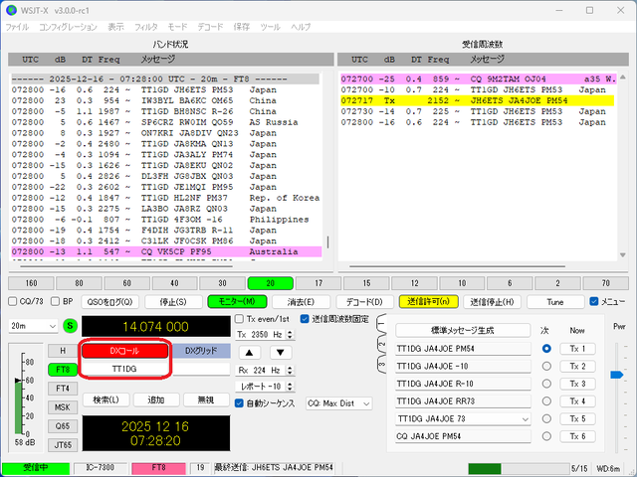Image resolution: width=637 pixels, height=477 pixels.
Task: Click the up arrow frequency shift button
Action: [x=250, y=353]
